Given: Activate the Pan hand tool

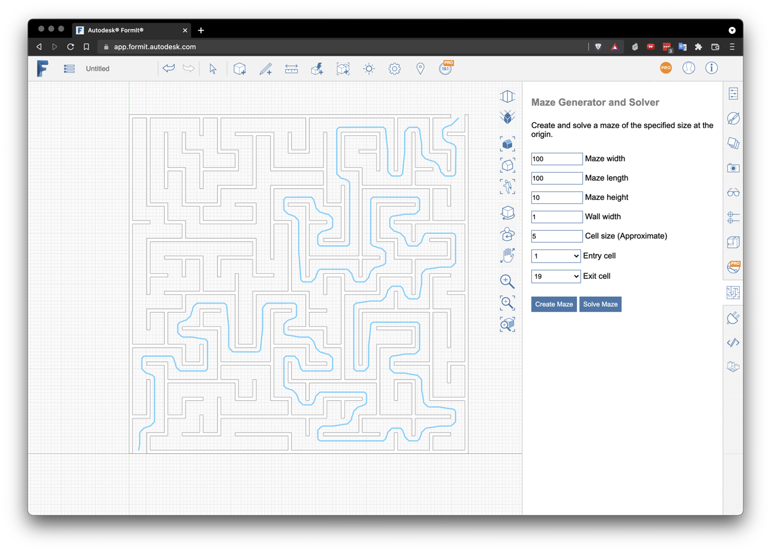Looking at the screenshot, I should coord(507,256).
